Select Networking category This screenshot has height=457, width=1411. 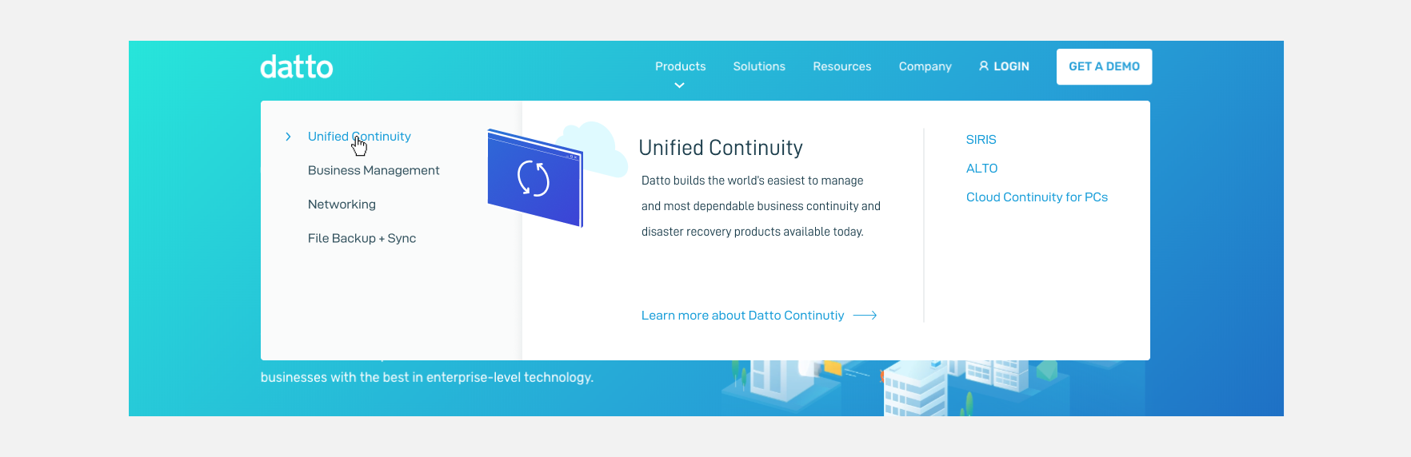pos(342,205)
